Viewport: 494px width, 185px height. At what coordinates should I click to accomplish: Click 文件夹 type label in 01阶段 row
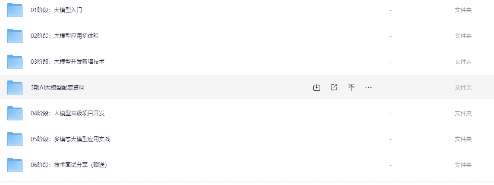point(463,10)
